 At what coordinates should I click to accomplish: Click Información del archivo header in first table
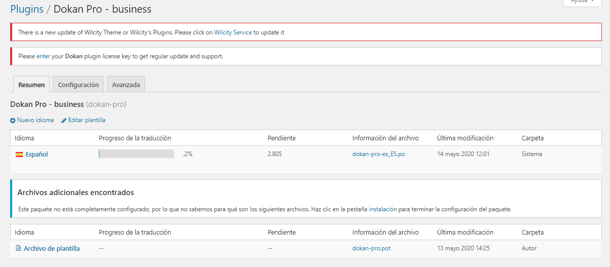point(385,138)
